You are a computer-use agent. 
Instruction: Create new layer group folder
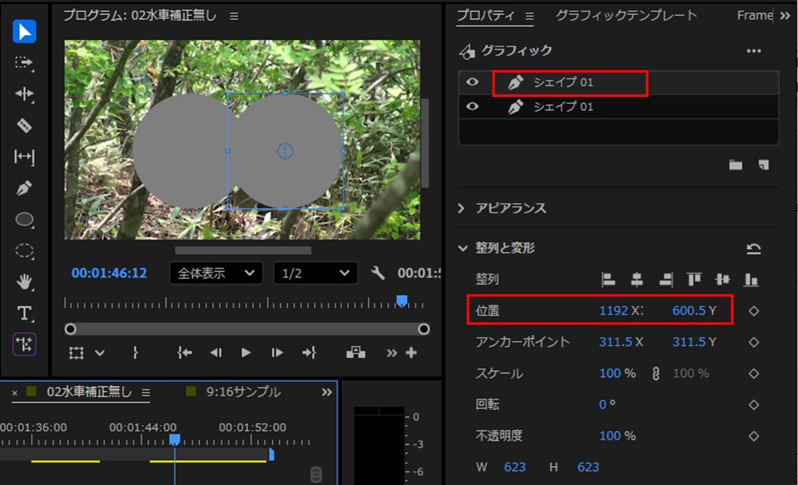(735, 165)
